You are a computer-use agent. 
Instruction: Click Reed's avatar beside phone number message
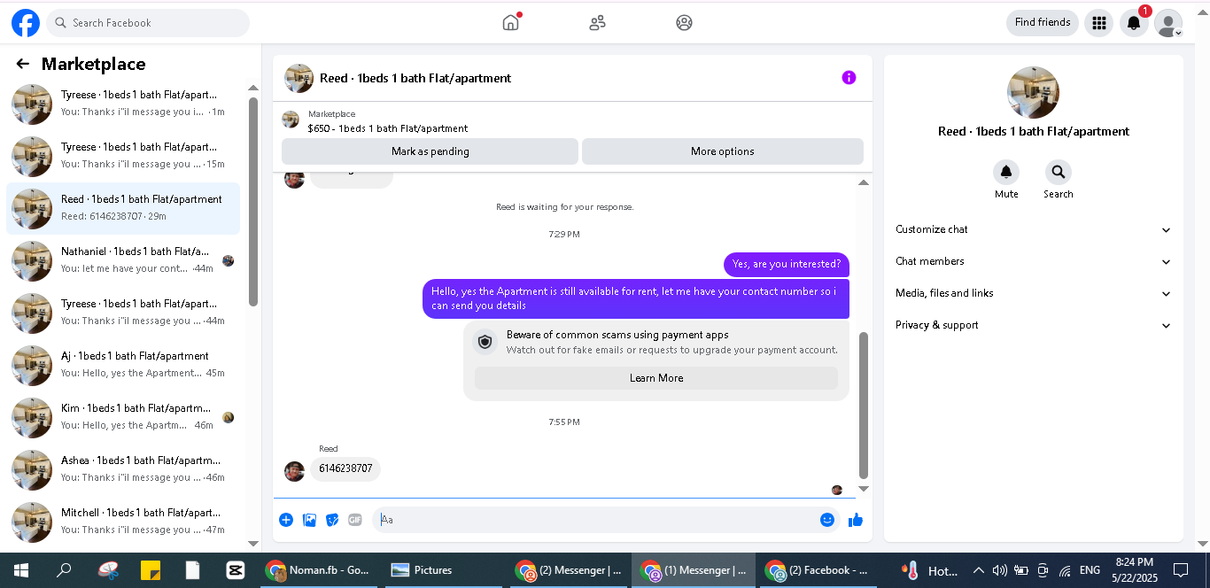(294, 471)
